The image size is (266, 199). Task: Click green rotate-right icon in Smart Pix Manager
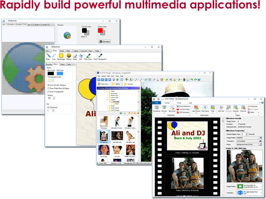(x=196, y=79)
